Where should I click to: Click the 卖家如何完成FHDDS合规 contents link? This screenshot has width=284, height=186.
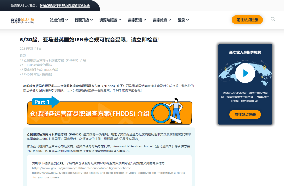click(x=38, y=70)
